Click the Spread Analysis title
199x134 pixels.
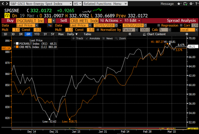tap(181, 21)
